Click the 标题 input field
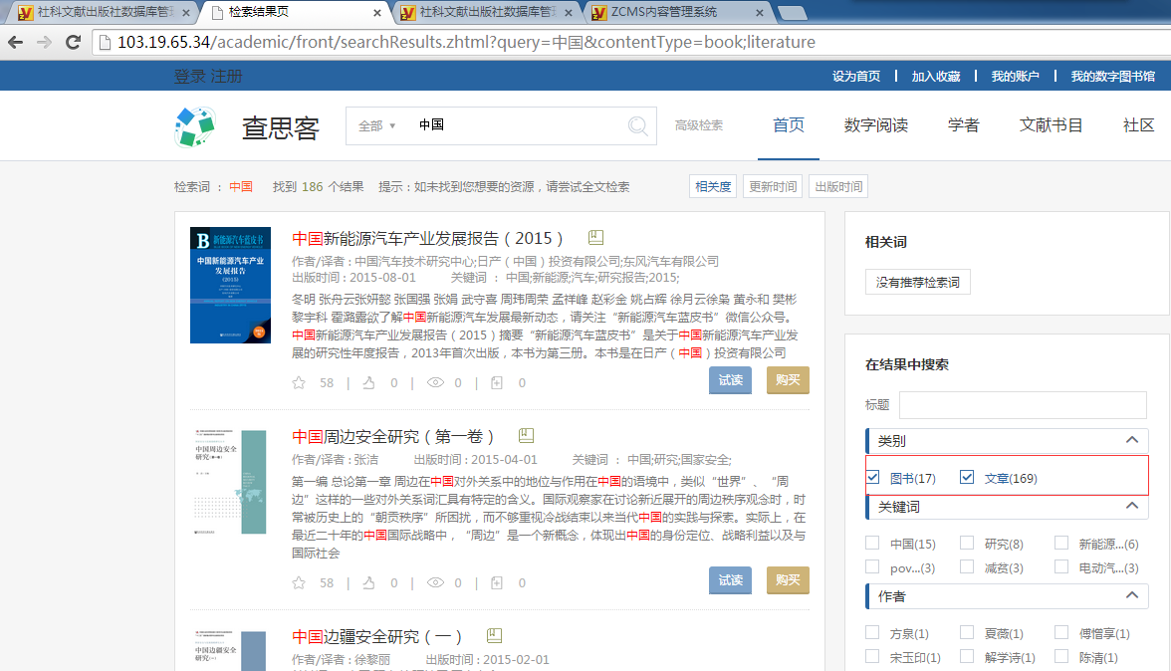This screenshot has width=1171, height=671. [x=1023, y=404]
